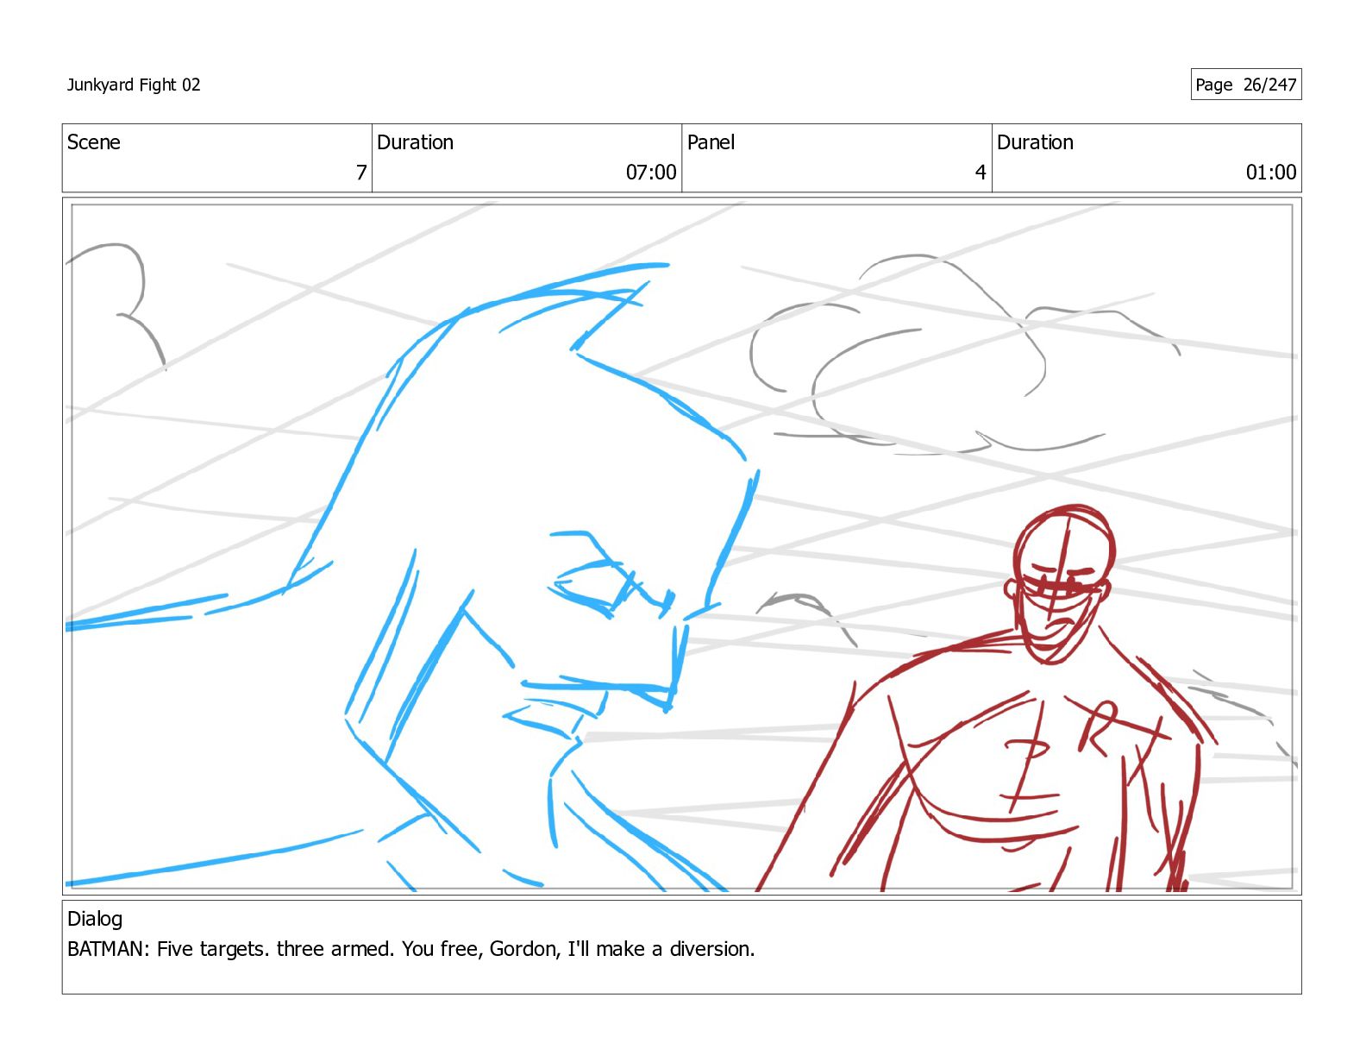Click the panel number value 4

pyautogui.click(x=981, y=173)
